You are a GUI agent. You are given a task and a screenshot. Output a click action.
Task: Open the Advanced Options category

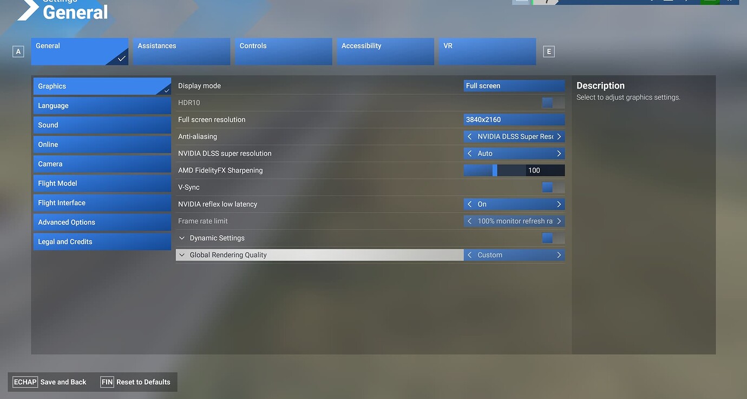pos(102,222)
